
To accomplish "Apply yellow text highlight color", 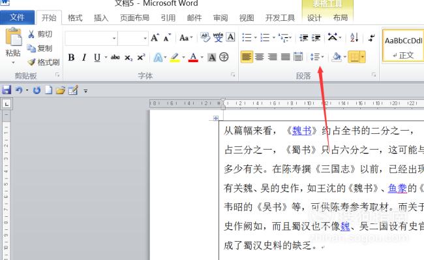I will tap(175, 57).
